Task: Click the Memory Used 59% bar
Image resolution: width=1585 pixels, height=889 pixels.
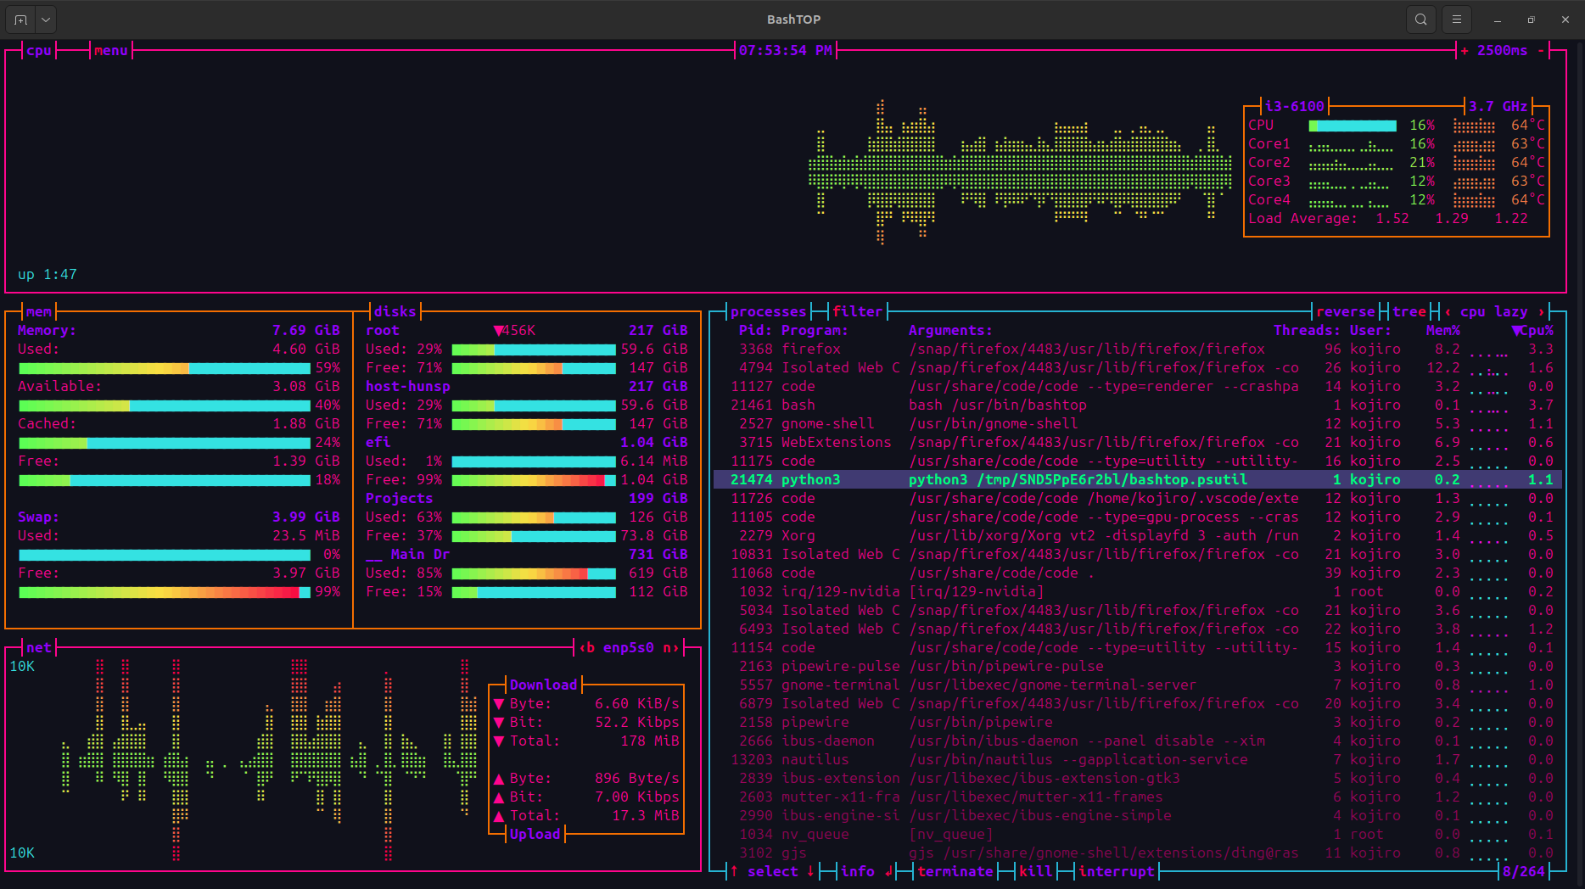Action: [165, 368]
